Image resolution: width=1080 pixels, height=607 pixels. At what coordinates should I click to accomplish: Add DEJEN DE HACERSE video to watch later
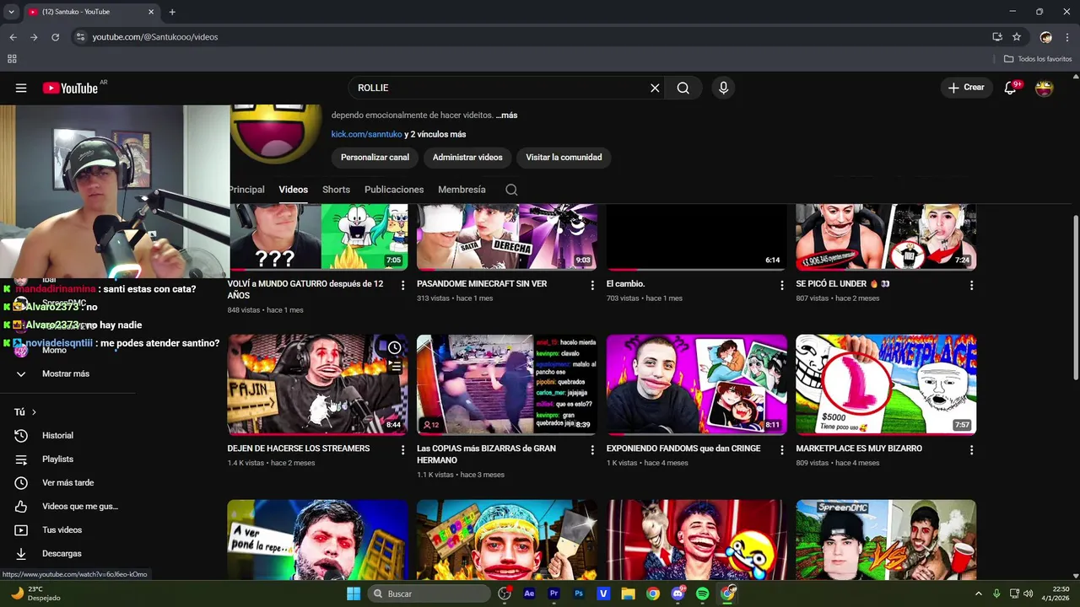[x=394, y=347]
